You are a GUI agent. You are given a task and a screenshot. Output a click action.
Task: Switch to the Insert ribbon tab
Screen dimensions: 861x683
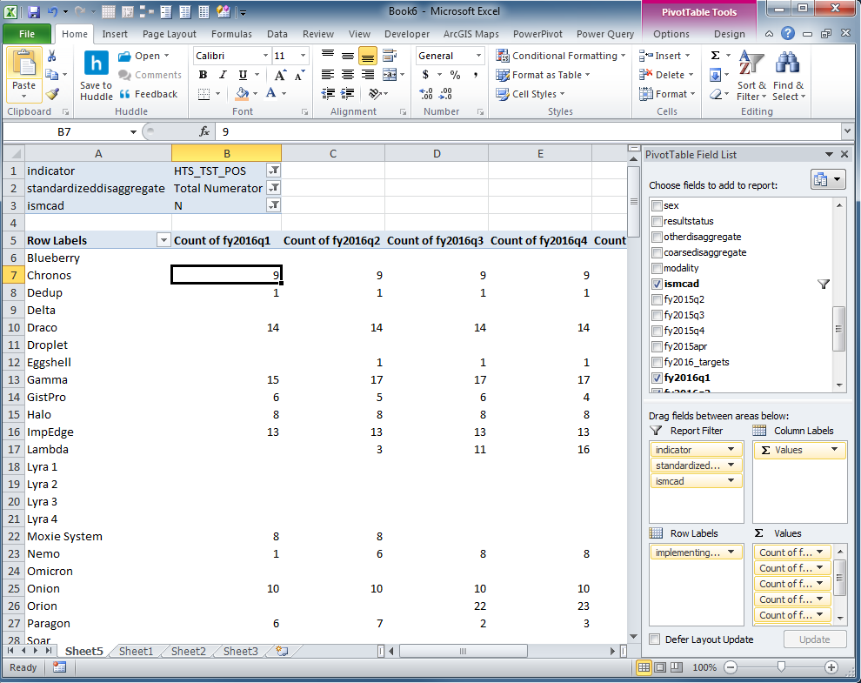114,34
